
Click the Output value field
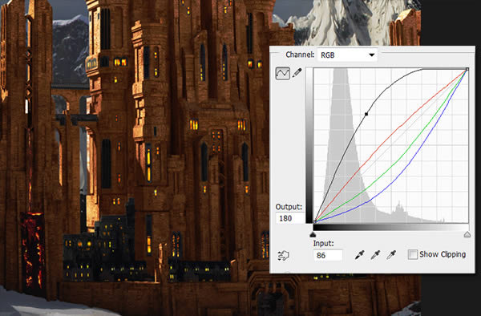pos(290,218)
